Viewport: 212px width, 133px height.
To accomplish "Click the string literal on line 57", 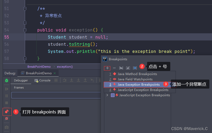I will coord(144,52).
